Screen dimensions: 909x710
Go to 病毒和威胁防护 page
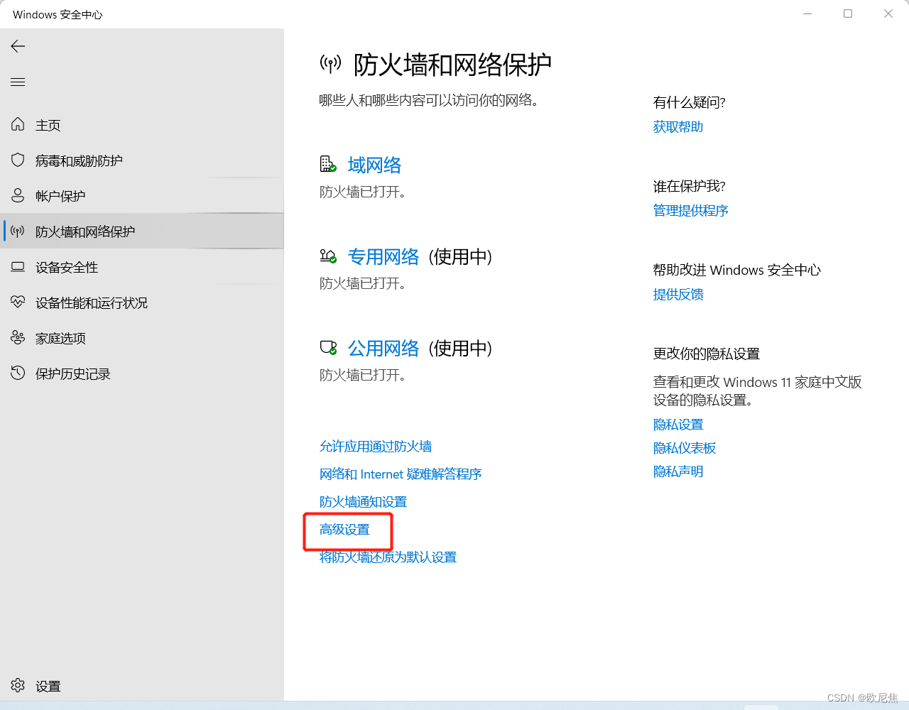pos(142,160)
